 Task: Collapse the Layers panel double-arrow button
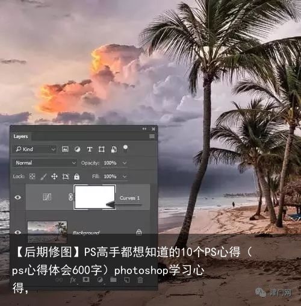144,129
